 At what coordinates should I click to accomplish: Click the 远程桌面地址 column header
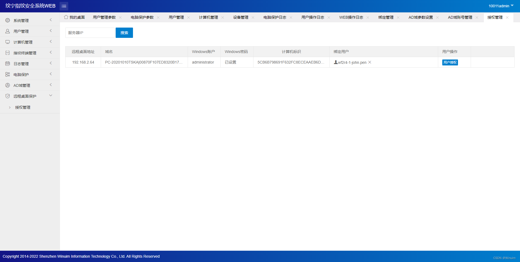pos(83,52)
